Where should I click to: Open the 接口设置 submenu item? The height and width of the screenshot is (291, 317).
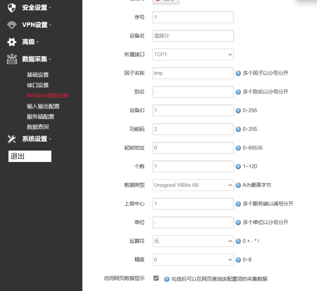click(38, 85)
